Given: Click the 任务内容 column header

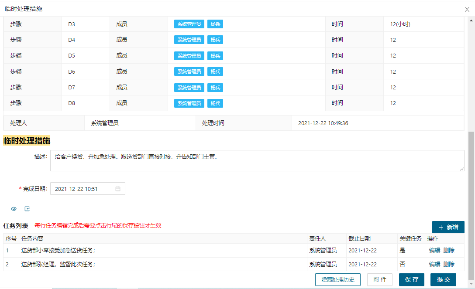Looking at the screenshot, I should pyautogui.click(x=32, y=238).
